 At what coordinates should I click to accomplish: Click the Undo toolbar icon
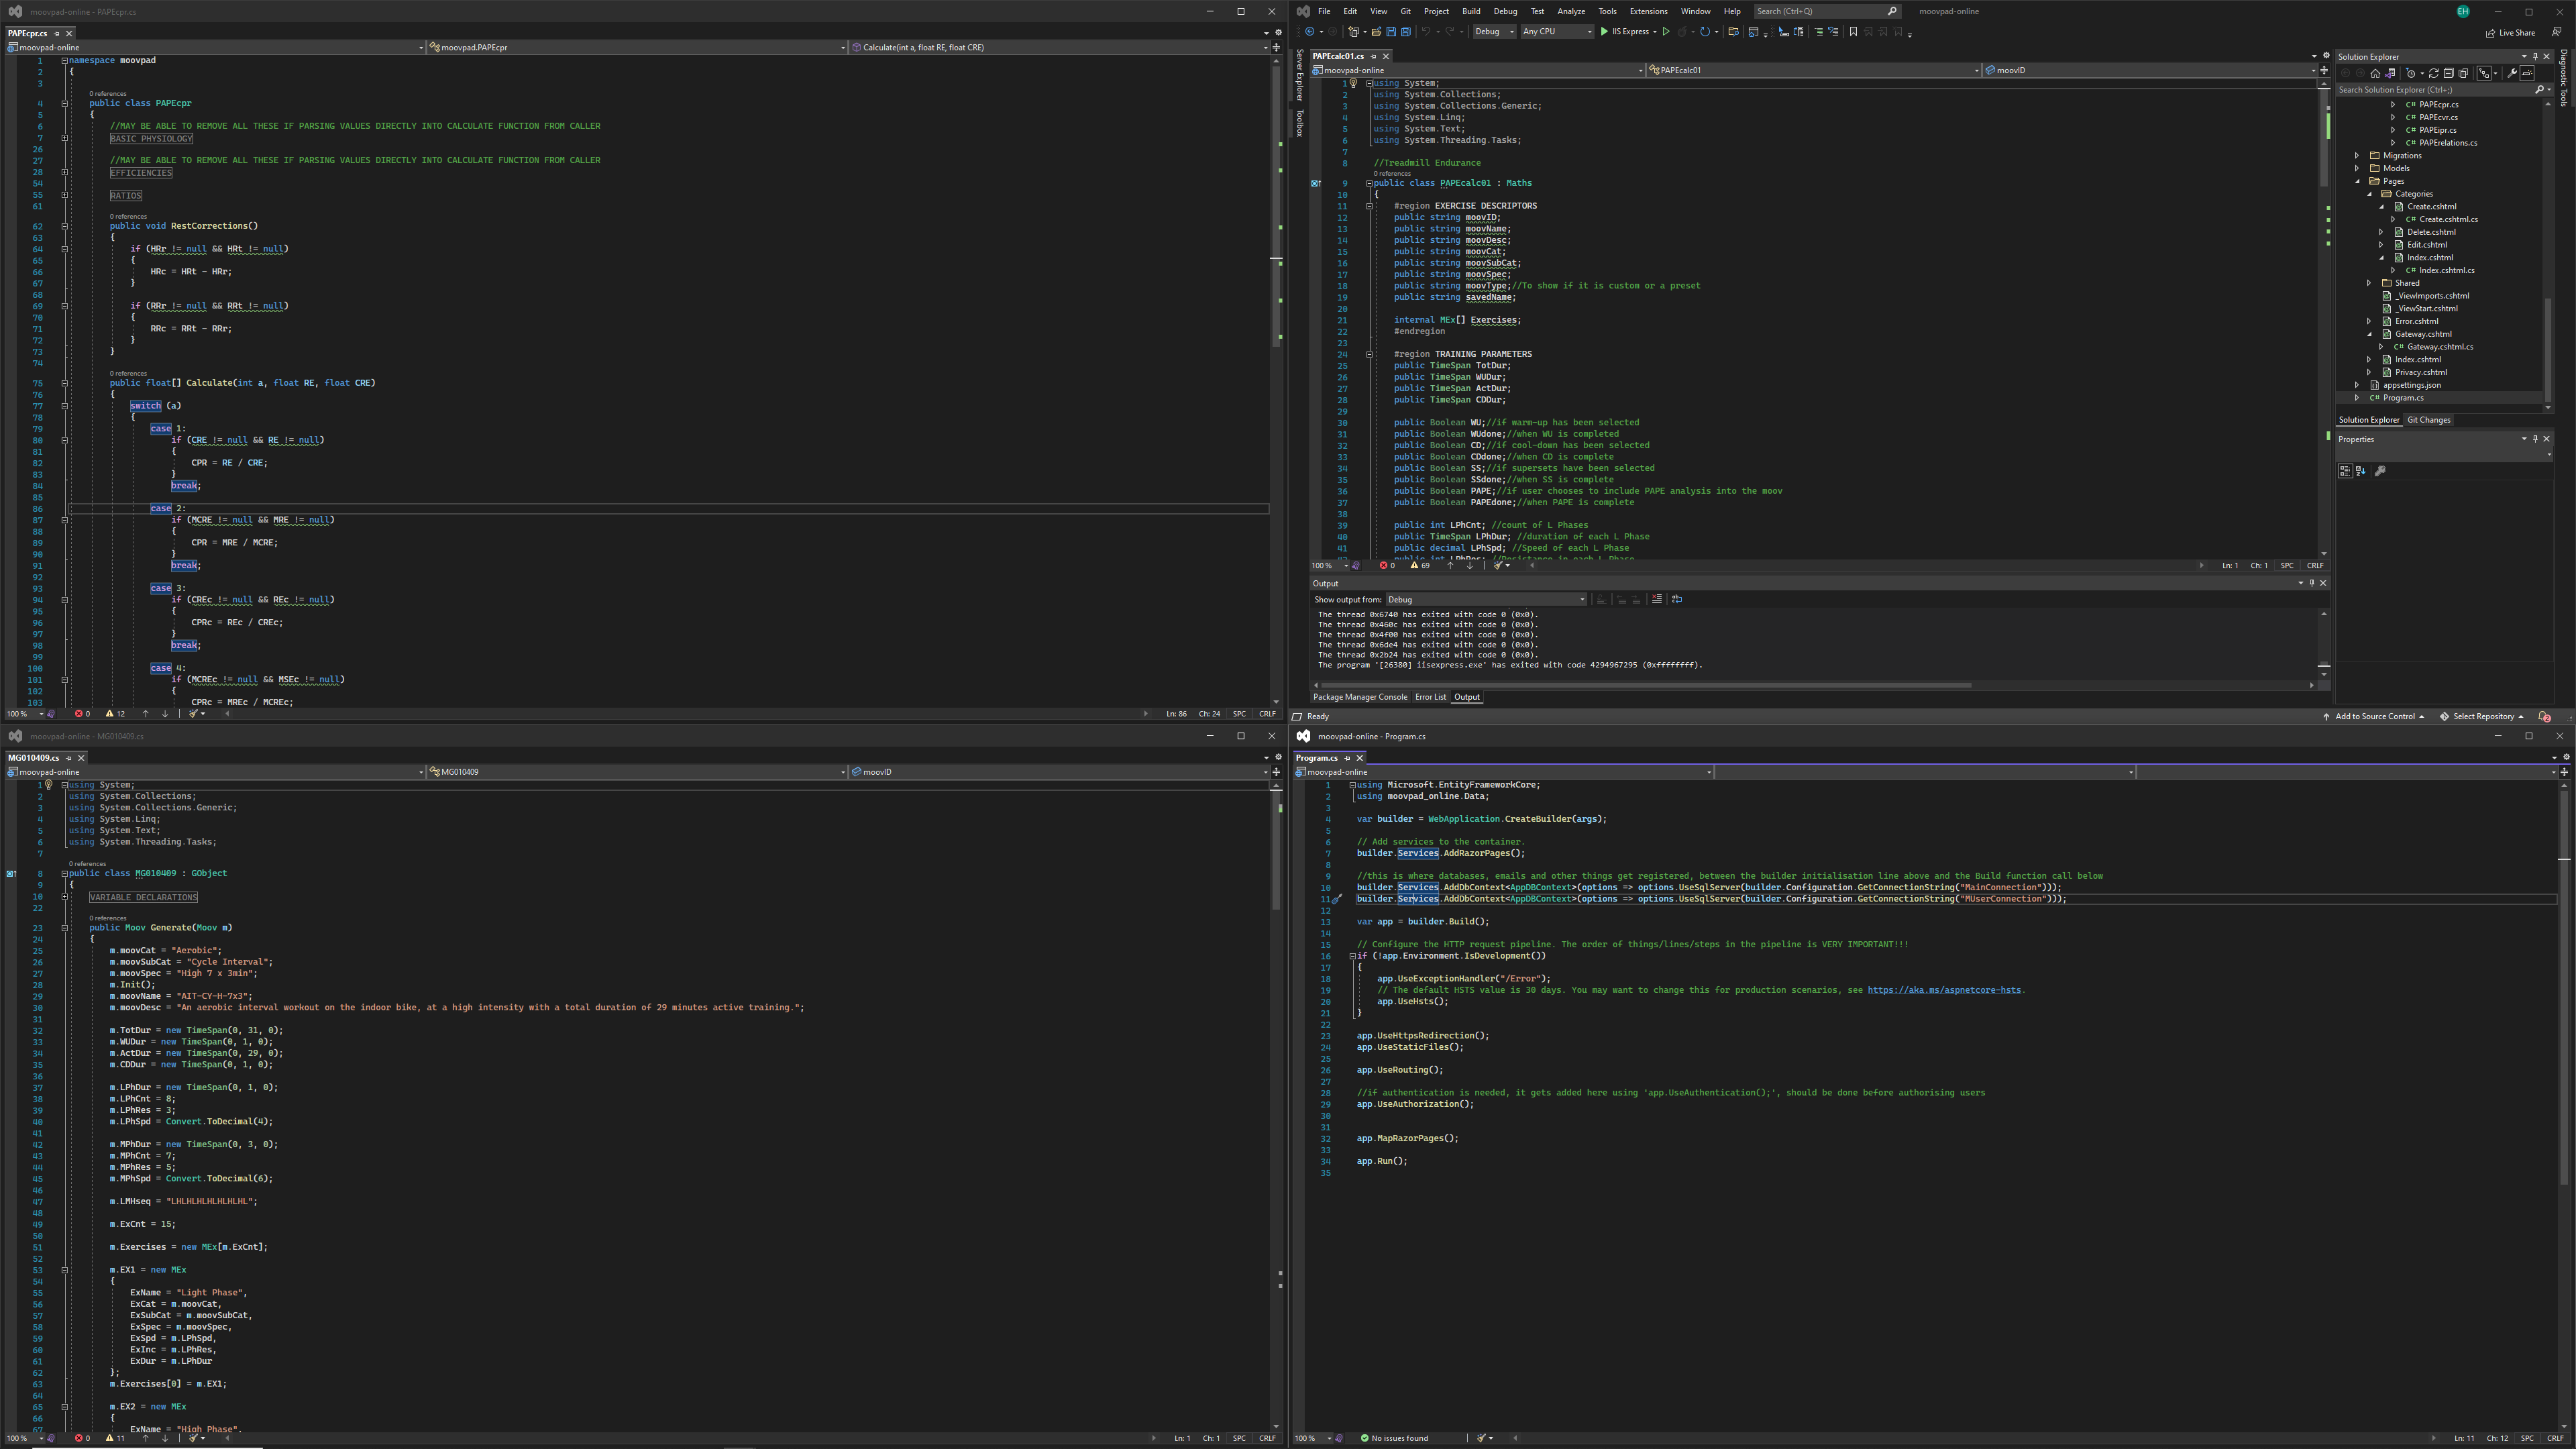click(x=1427, y=32)
